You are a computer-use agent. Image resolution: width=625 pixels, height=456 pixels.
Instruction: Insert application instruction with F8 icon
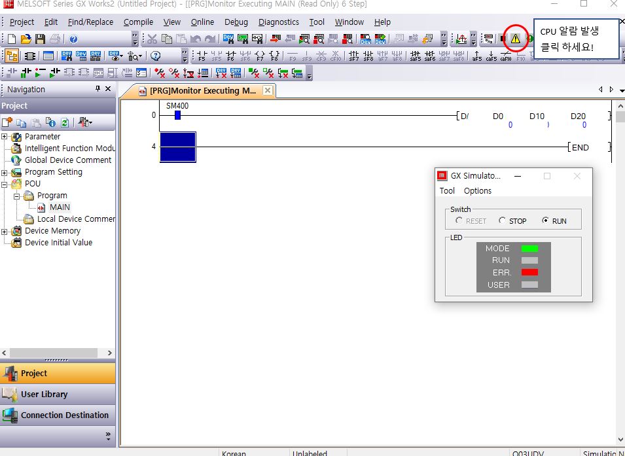(274, 56)
